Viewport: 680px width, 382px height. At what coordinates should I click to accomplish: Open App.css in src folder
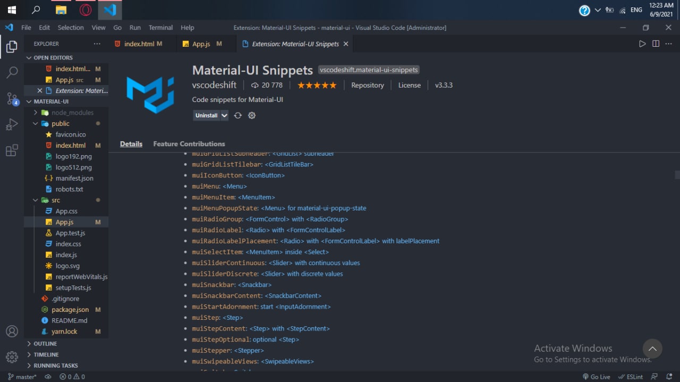pos(66,211)
